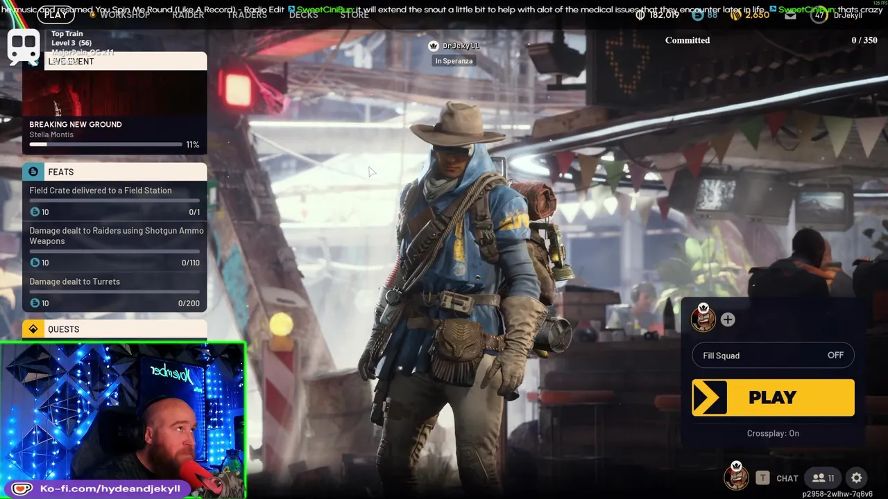Click the player avatar beside the chat
888x499 pixels.
point(736,476)
